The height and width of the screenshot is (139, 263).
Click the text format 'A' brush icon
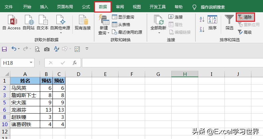(x=56, y=49)
